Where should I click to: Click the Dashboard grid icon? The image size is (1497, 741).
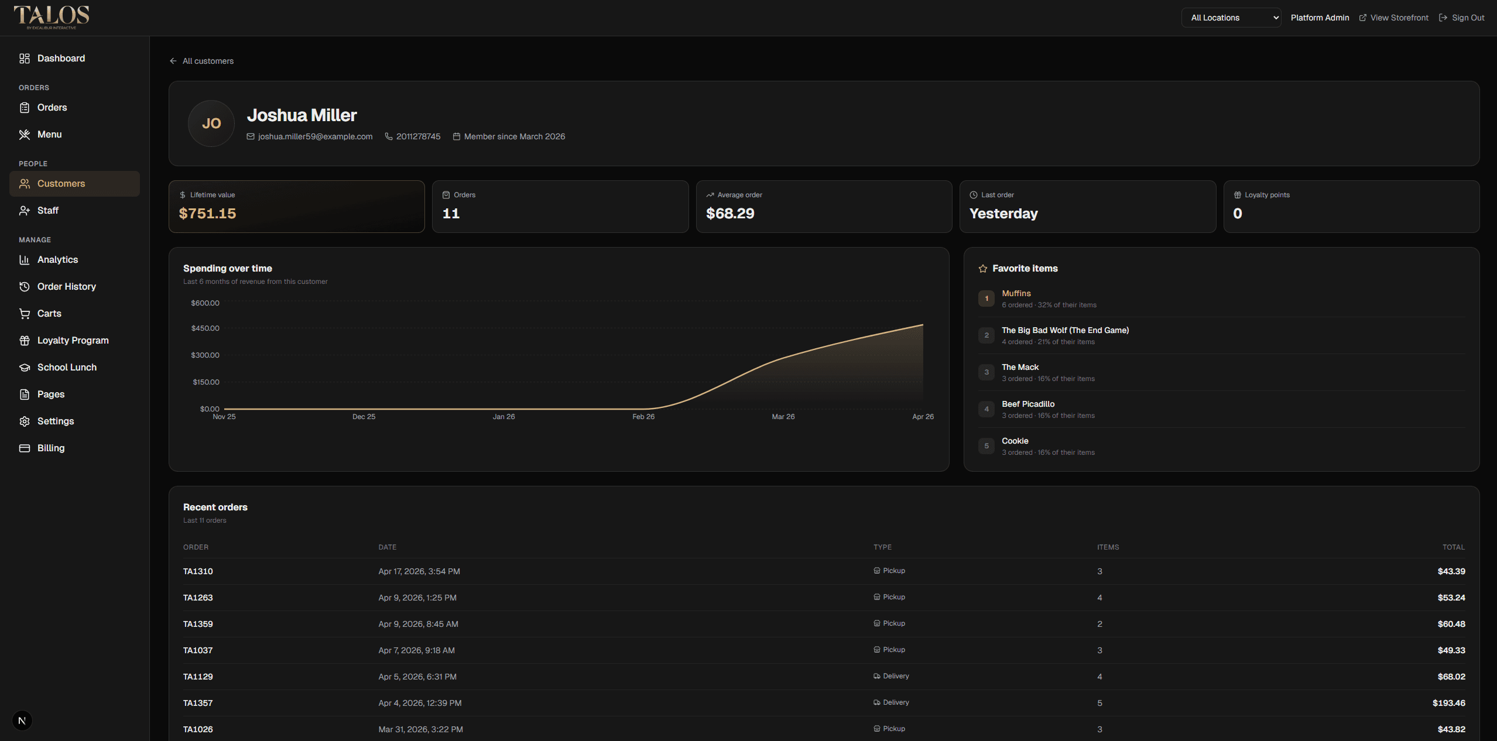tap(24, 59)
